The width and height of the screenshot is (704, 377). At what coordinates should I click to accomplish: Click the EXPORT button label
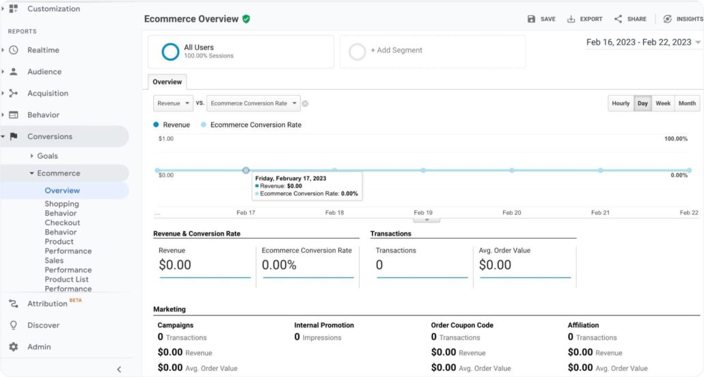pyautogui.click(x=591, y=19)
